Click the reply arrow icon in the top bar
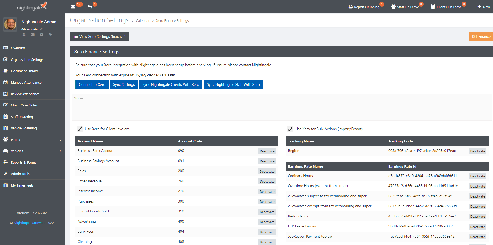 point(90,7)
